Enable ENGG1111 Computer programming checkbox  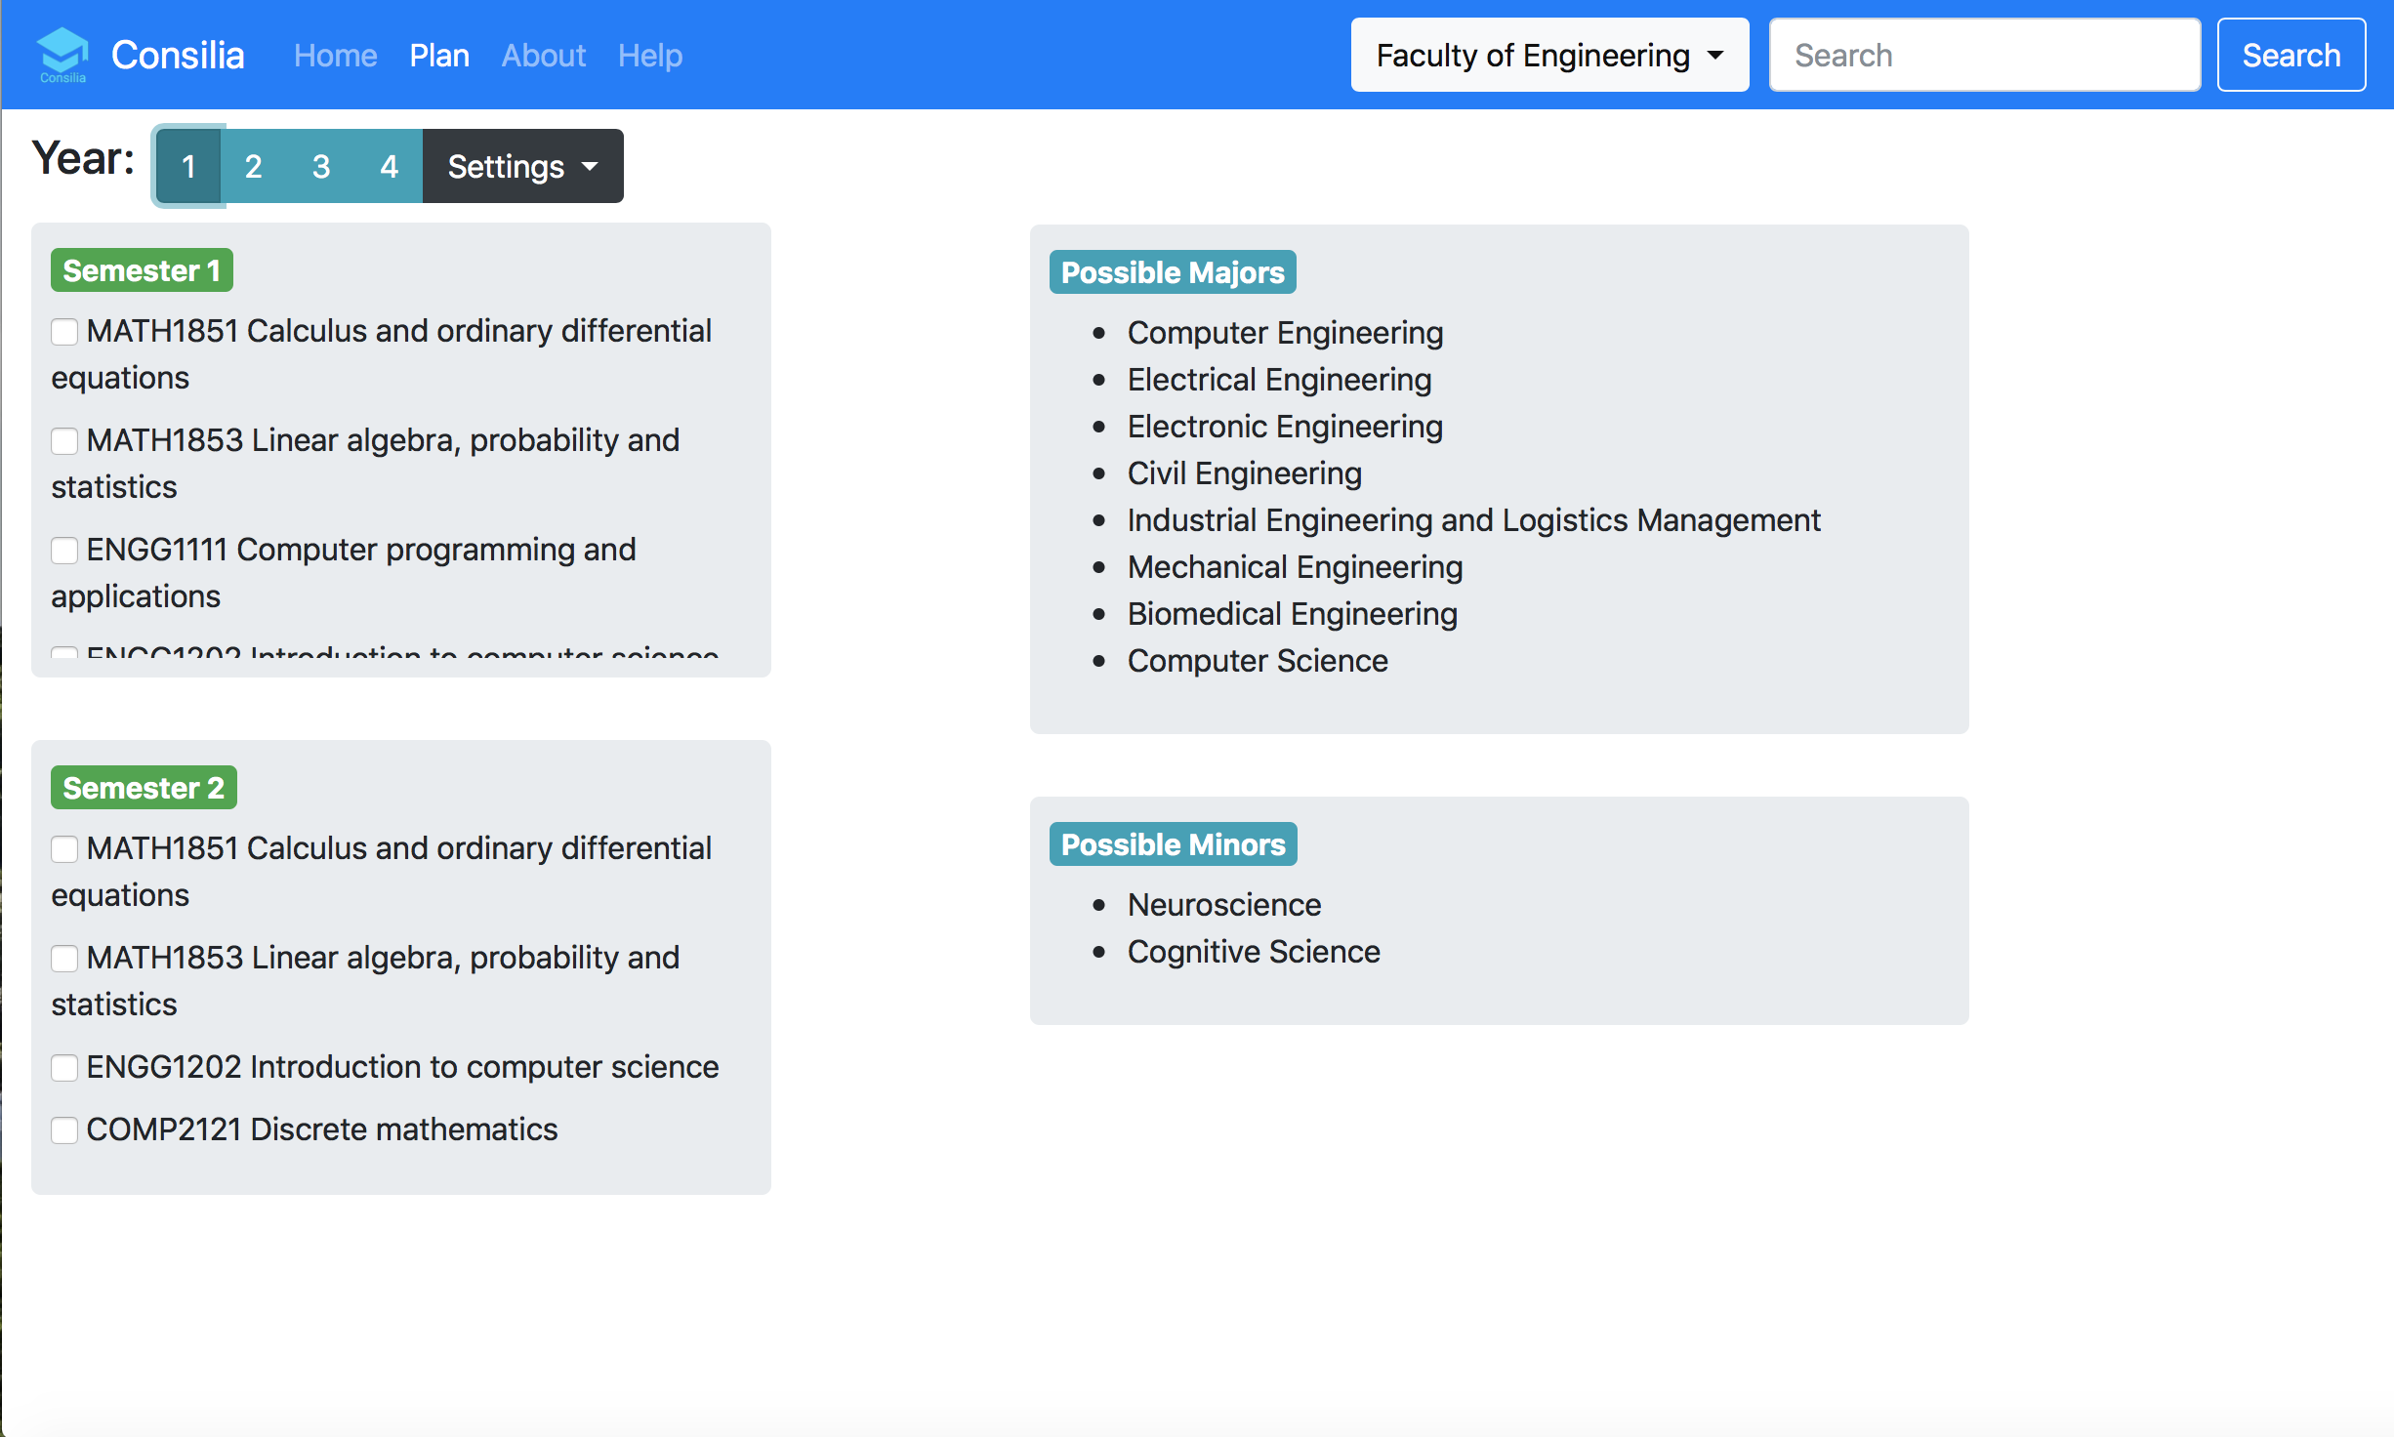pyautogui.click(x=64, y=551)
